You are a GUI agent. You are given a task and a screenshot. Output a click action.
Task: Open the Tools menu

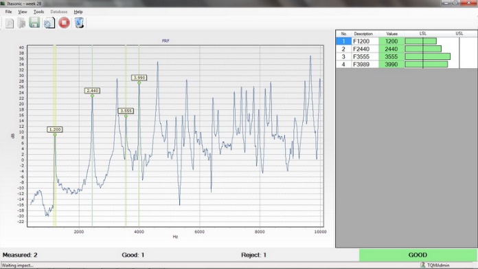coord(38,12)
